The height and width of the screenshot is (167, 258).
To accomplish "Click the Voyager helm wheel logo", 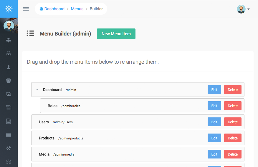I will point(9,9).
